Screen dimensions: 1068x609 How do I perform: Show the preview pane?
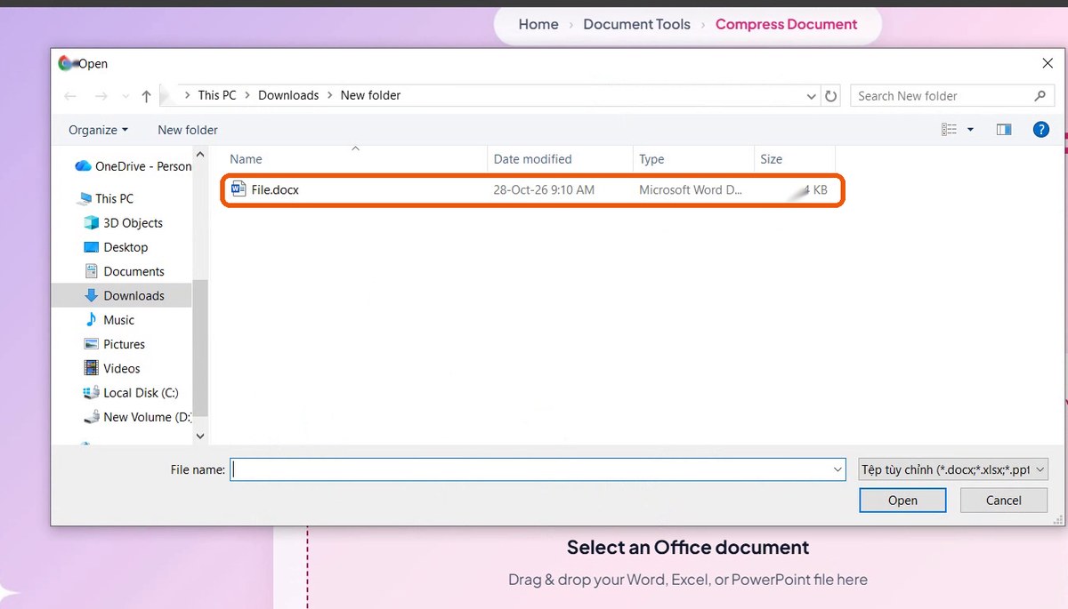pyautogui.click(x=1004, y=130)
